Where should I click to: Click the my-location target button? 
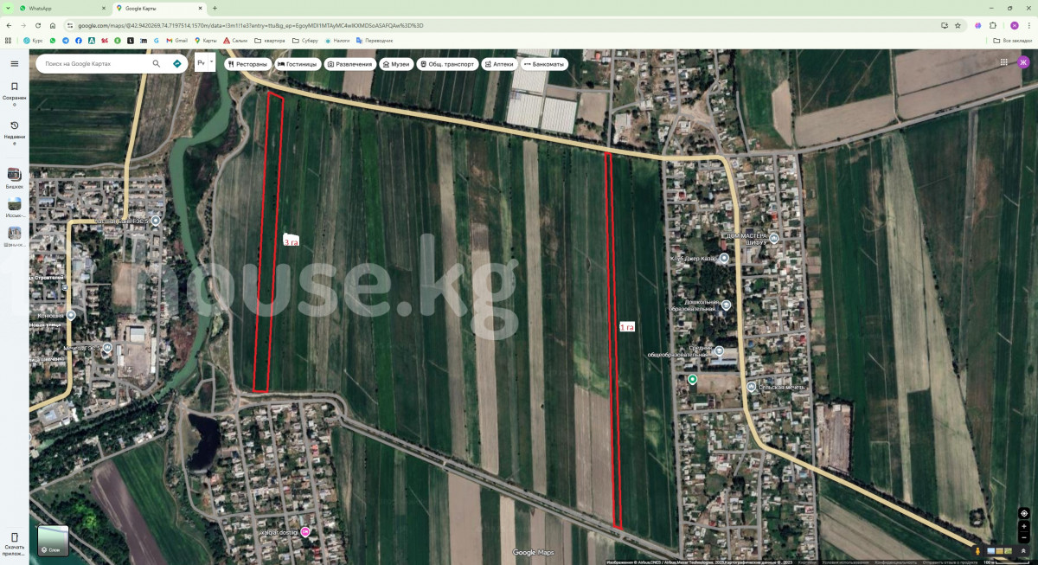coord(1024,513)
